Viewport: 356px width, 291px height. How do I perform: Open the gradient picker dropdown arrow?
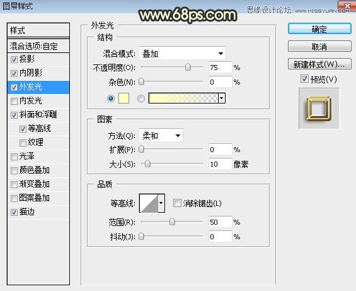(x=222, y=98)
